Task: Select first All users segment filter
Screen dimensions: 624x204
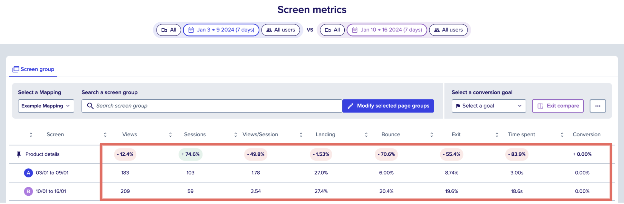Action: pyautogui.click(x=281, y=30)
